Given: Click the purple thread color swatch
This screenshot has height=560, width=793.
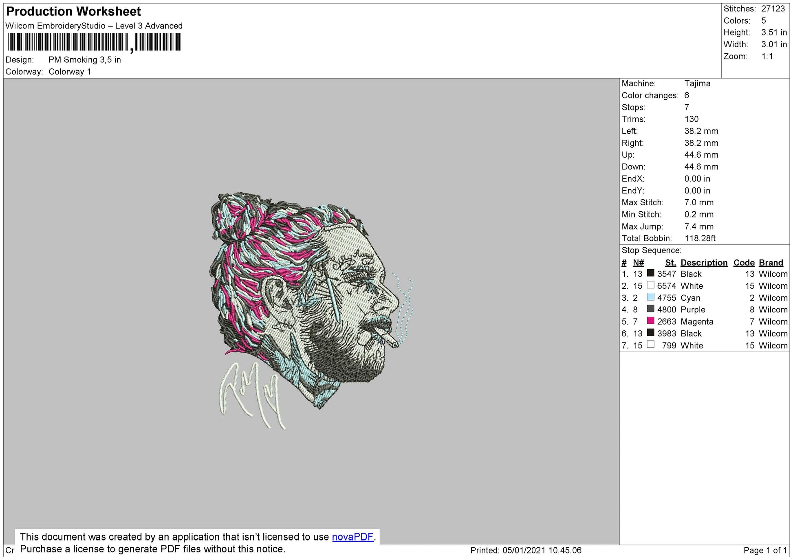Looking at the screenshot, I should coord(650,309).
